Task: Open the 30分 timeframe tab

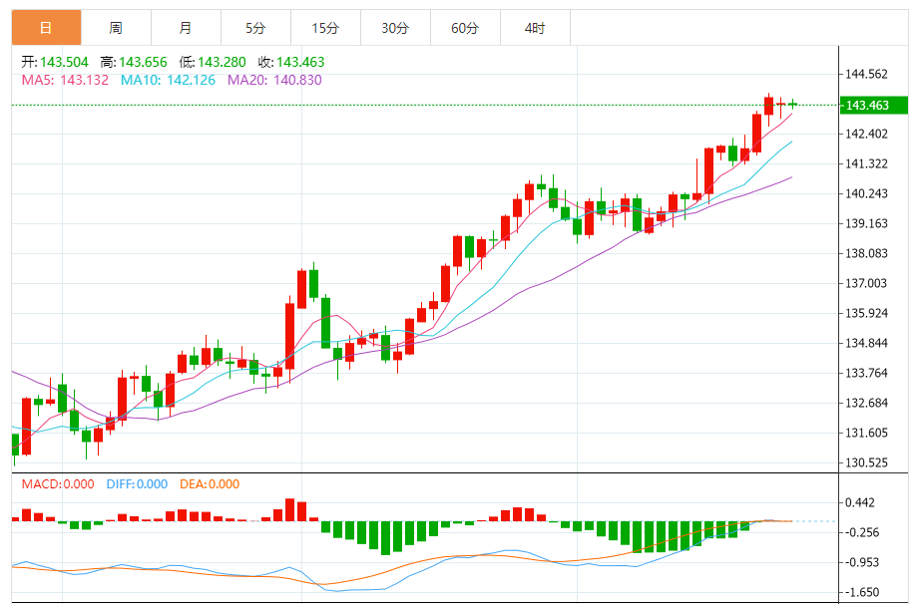Action: click(x=395, y=28)
